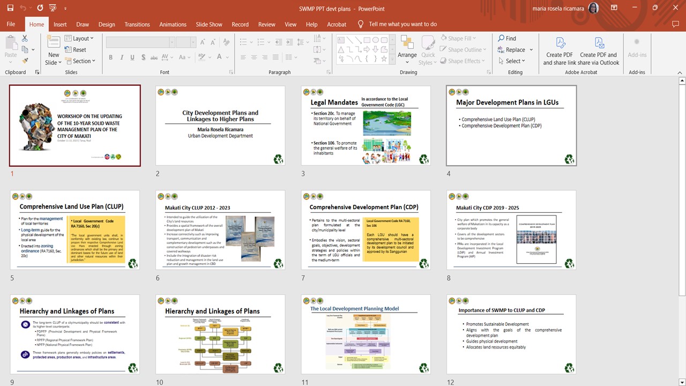Select the Legal Mandates slide thumbnail
Image resolution: width=686 pixels, height=386 pixels.
(x=366, y=126)
